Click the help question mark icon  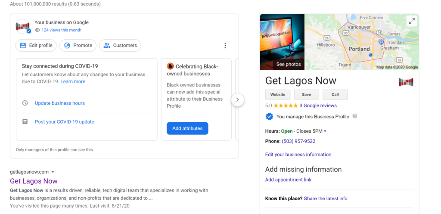click(355, 116)
